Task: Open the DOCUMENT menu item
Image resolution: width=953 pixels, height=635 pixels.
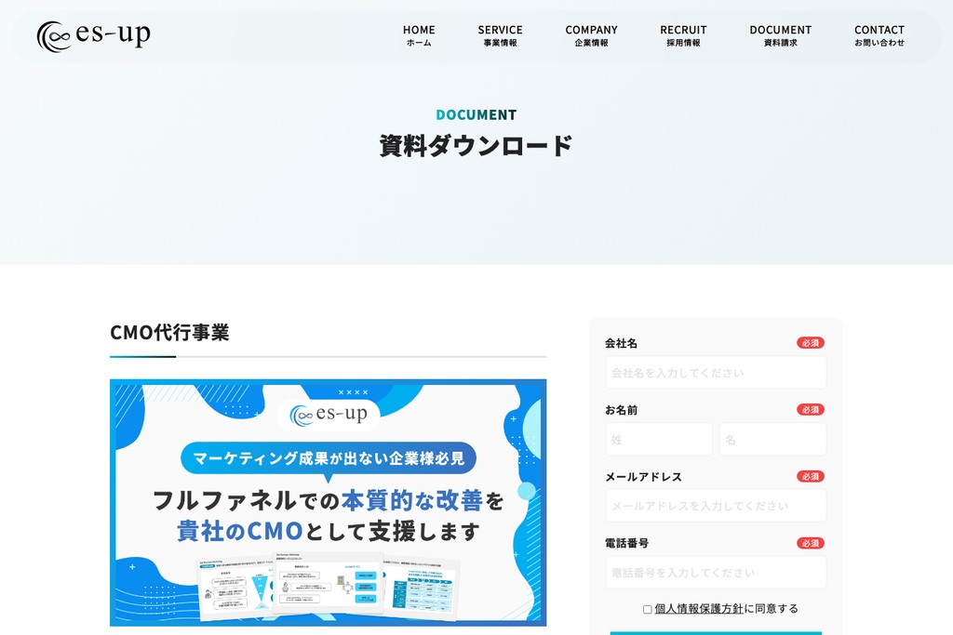Action: pos(781,36)
